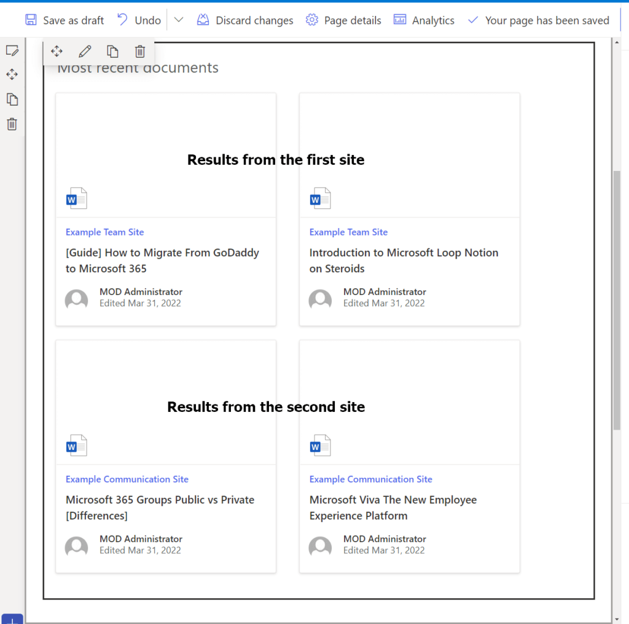Click the Discard changes icon
This screenshot has height=624, width=629.
(x=203, y=20)
